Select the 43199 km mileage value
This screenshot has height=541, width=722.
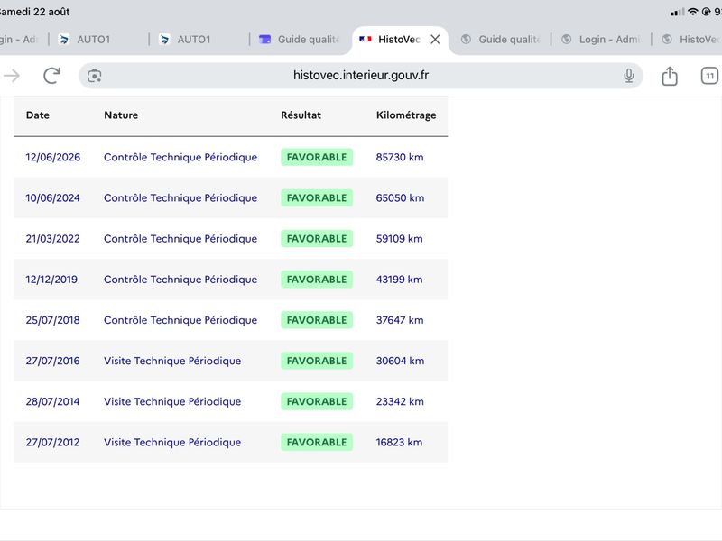(x=399, y=280)
